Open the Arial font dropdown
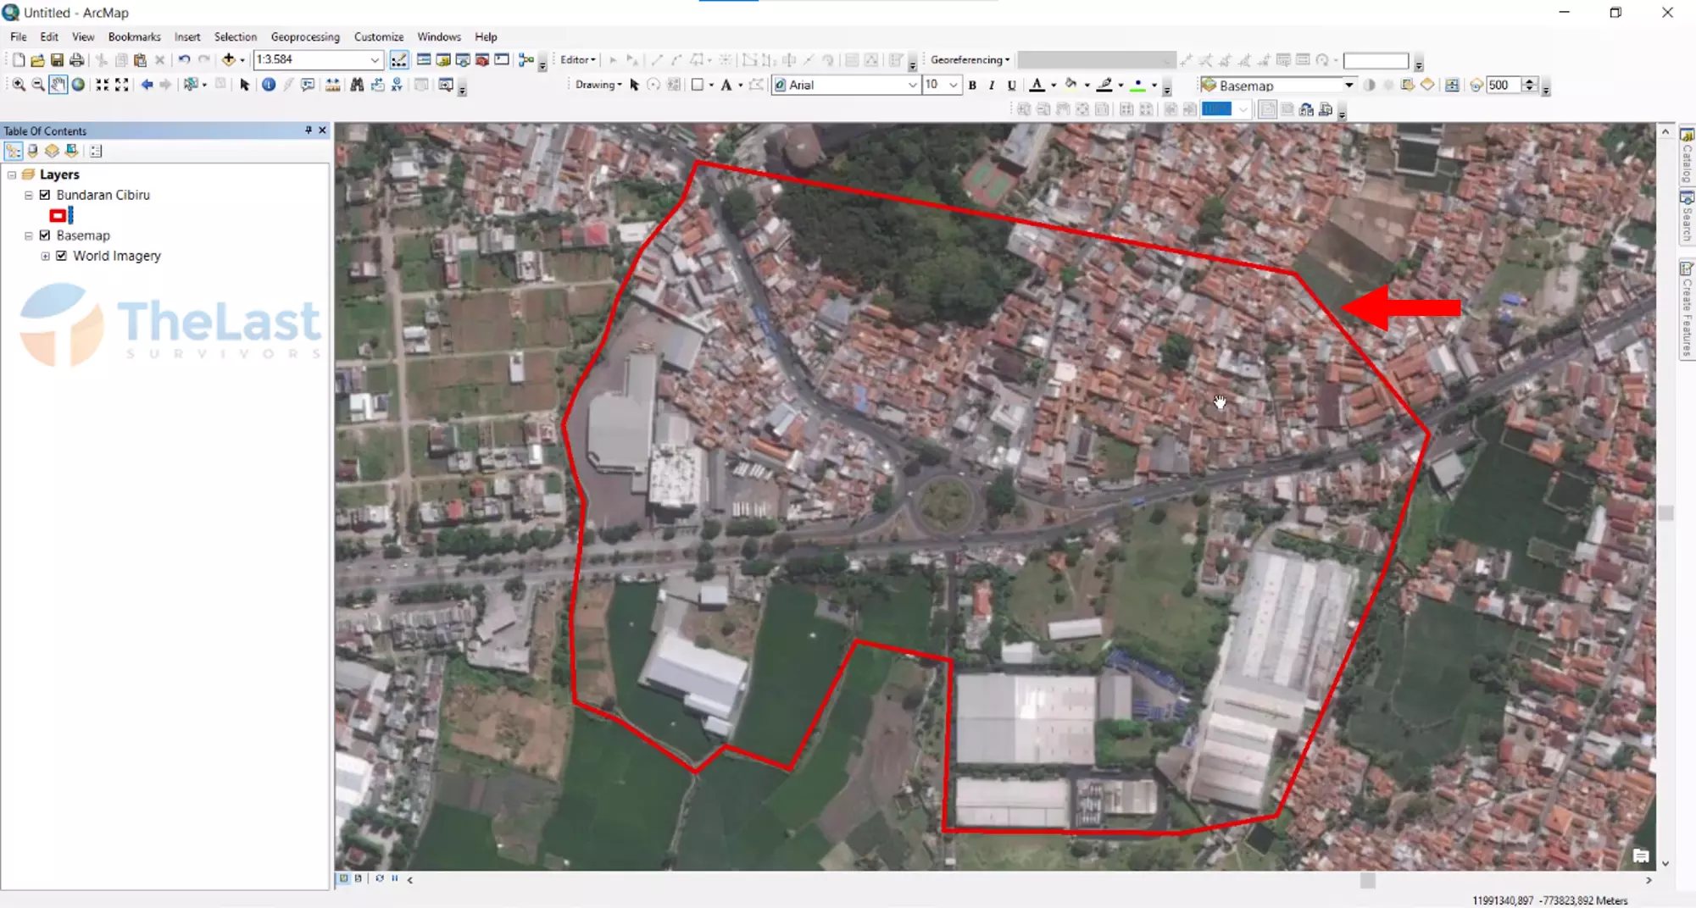 click(912, 86)
